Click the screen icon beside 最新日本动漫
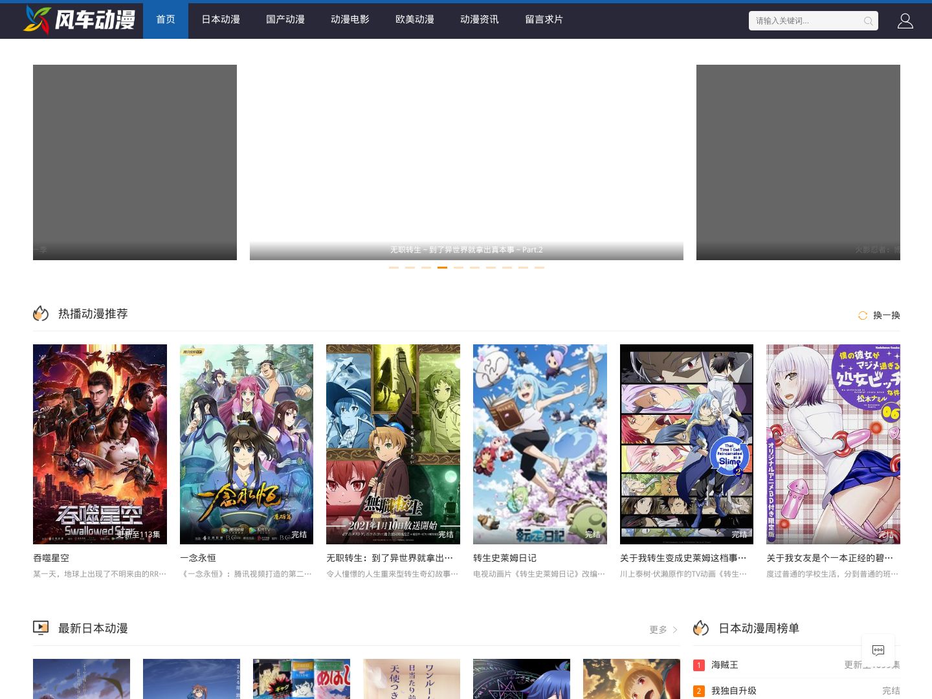The height and width of the screenshot is (699, 932). point(41,628)
